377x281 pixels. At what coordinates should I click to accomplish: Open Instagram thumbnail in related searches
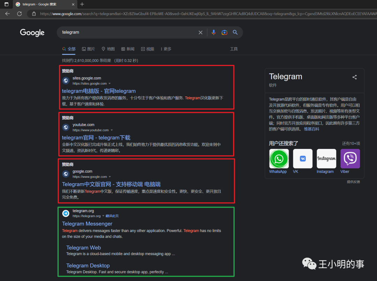tap(326, 159)
